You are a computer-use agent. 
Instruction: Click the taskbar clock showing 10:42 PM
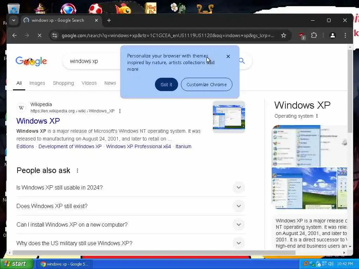tap(345, 264)
